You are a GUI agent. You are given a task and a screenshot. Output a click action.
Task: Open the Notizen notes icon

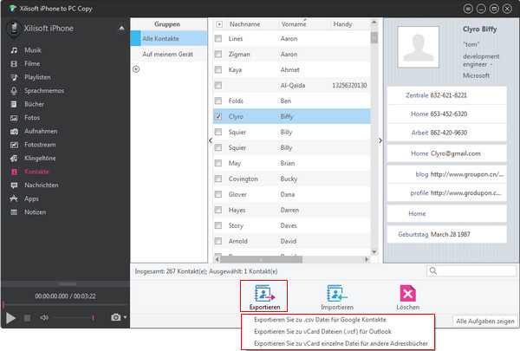point(14,212)
